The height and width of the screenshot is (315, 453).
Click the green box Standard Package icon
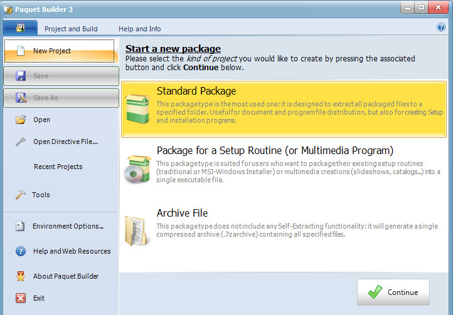point(138,109)
